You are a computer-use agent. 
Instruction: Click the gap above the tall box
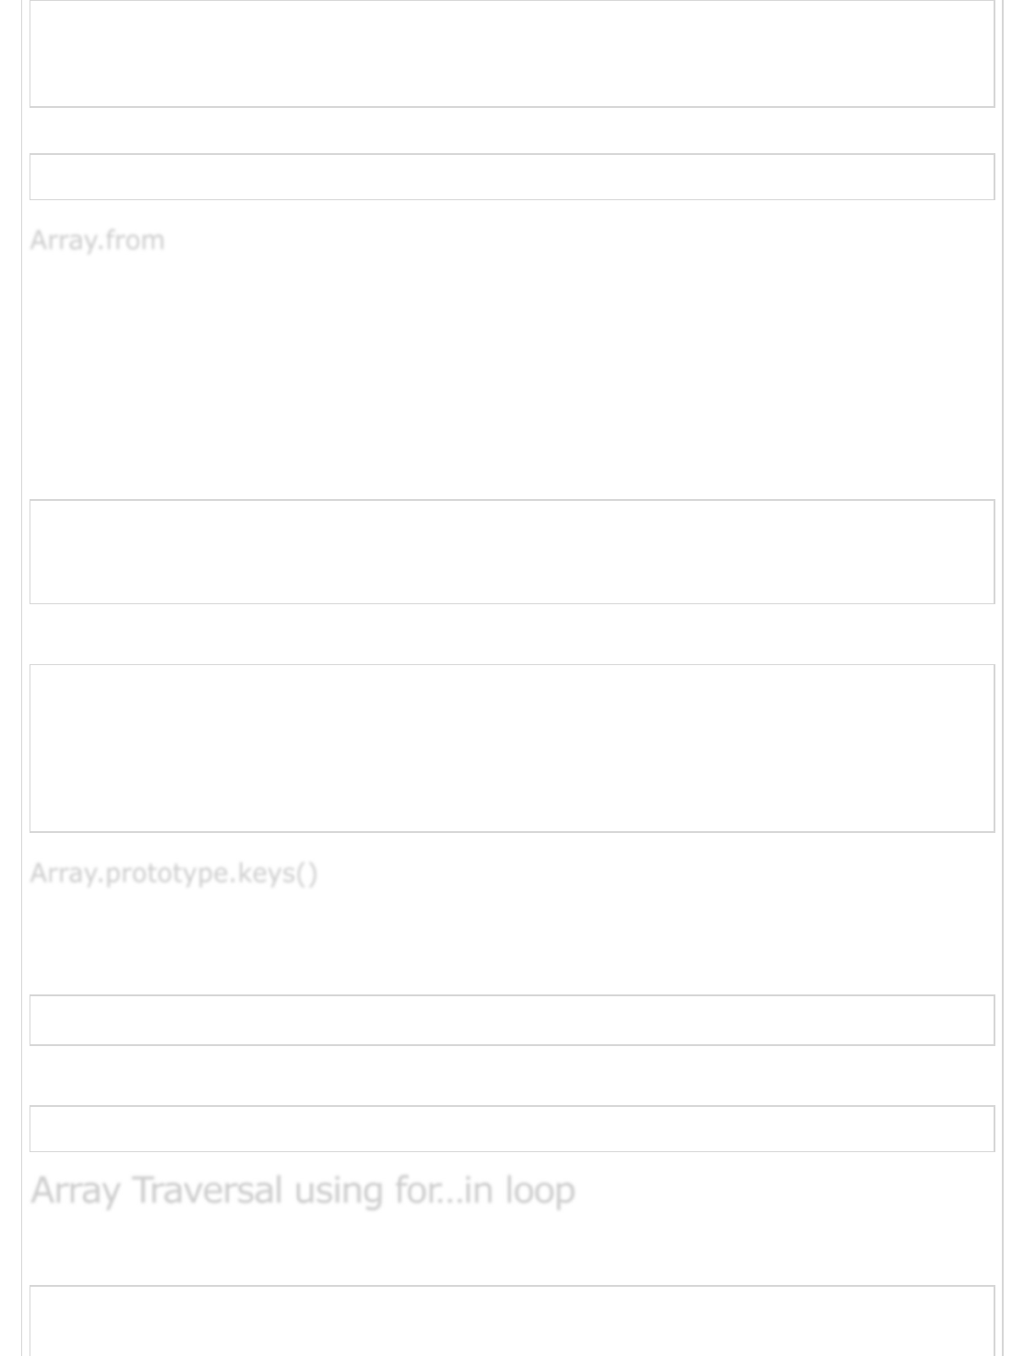pyautogui.click(x=512, y=634)
